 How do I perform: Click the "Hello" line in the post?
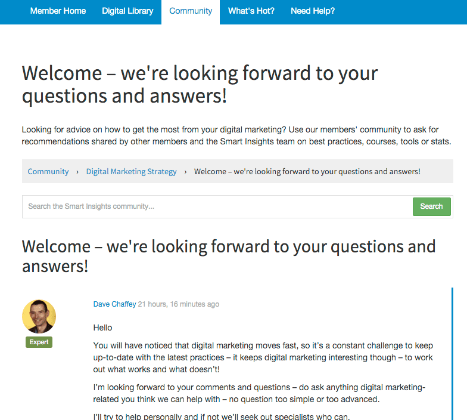[103, 328]
